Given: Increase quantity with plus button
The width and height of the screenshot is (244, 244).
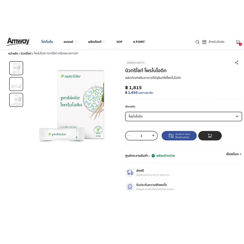Looking at the screenshot, I should click(153, 136).
